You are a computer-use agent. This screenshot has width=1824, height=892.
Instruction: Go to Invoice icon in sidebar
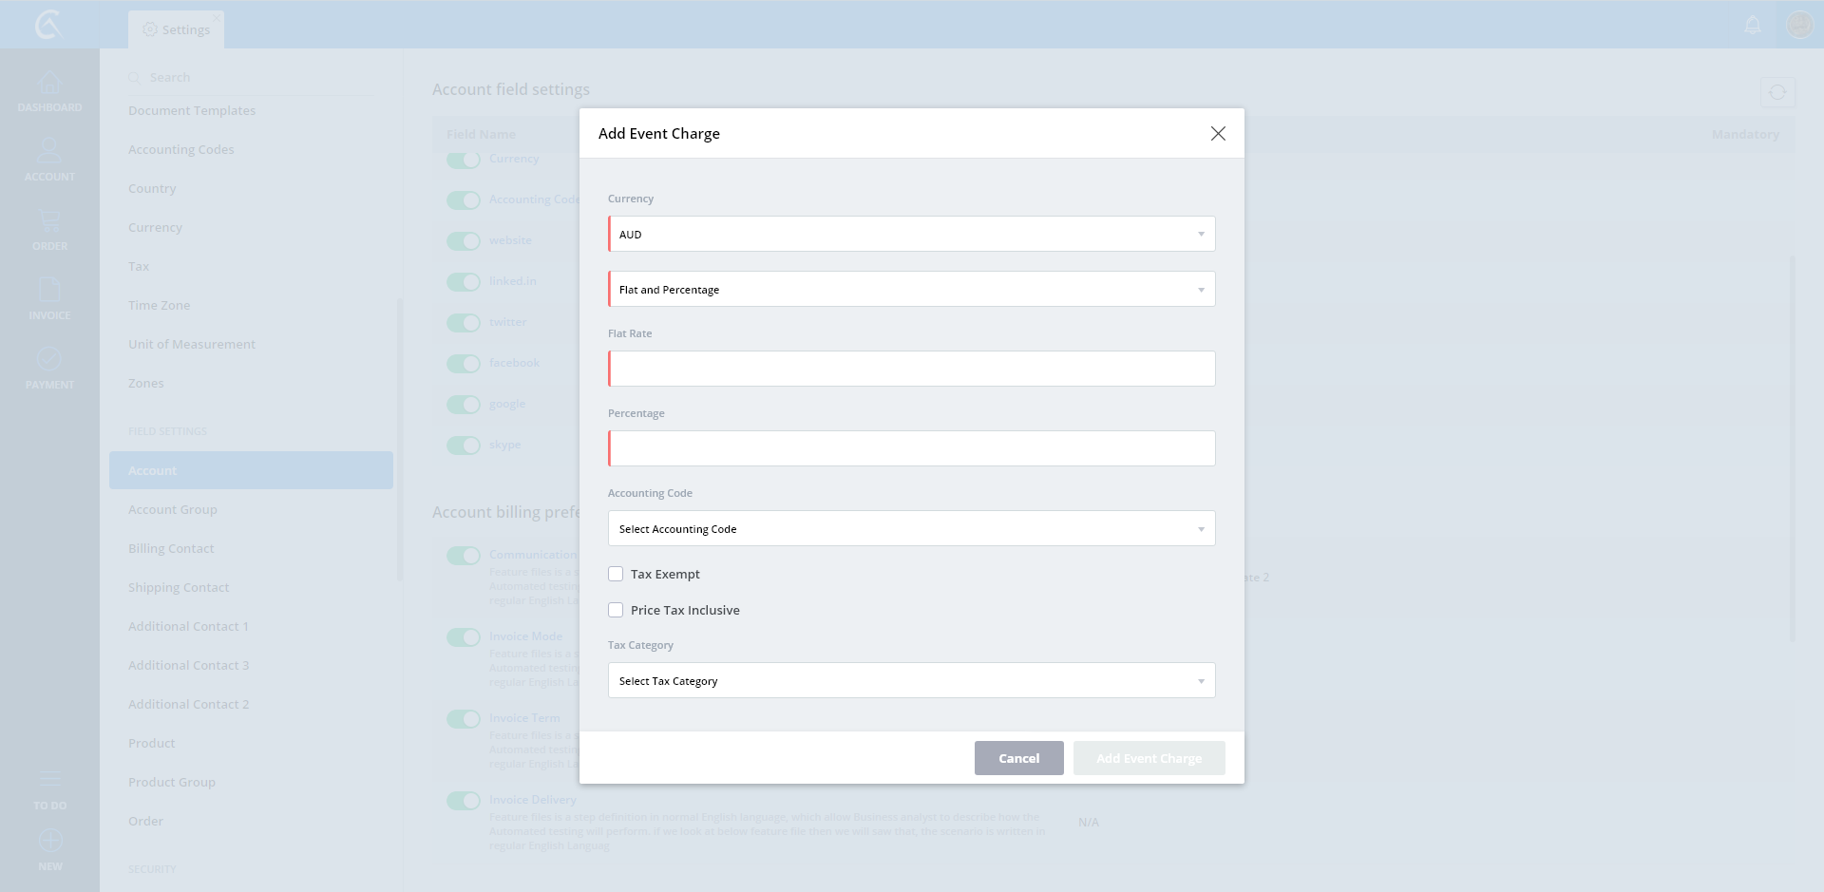tap(49, 290)
